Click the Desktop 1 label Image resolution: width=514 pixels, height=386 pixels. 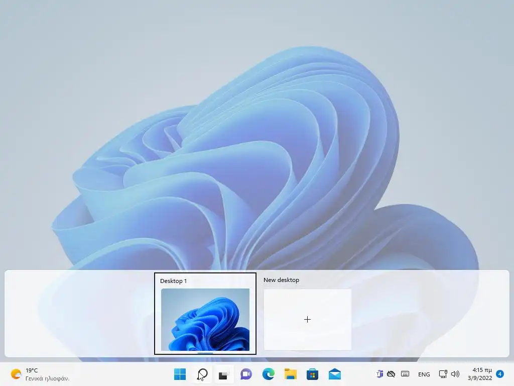pyautogui.click(x=173, y=281)
